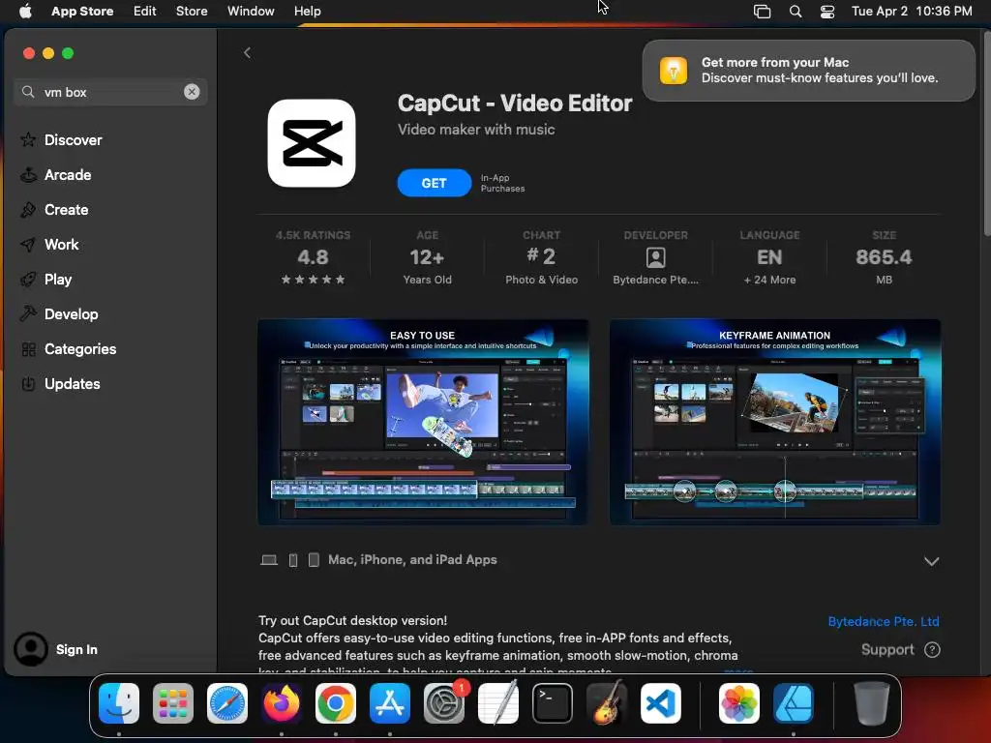Open the App Store menu
This screenshot has height=743, width=991.
click(82, 11)
